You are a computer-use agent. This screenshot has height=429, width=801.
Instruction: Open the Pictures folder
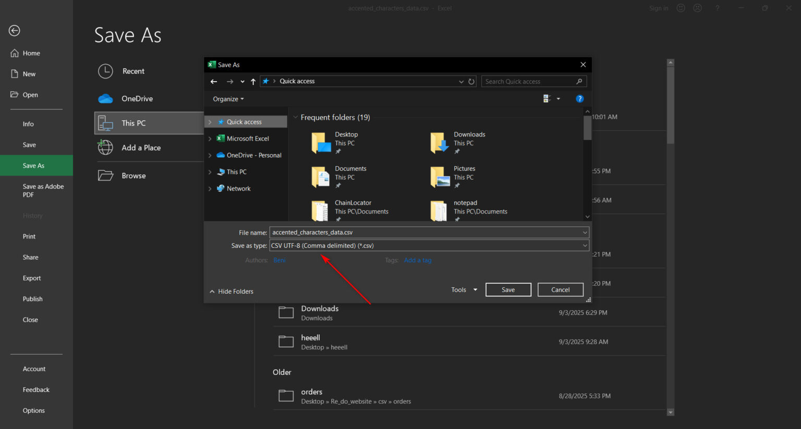coord(440,177)
